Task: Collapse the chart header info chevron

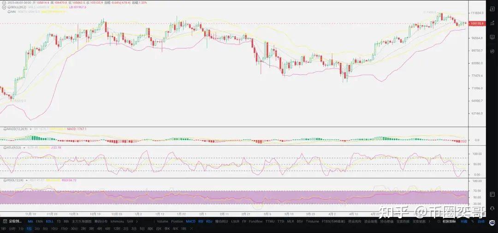Action: pyautogui.click(x=4, y=2)
